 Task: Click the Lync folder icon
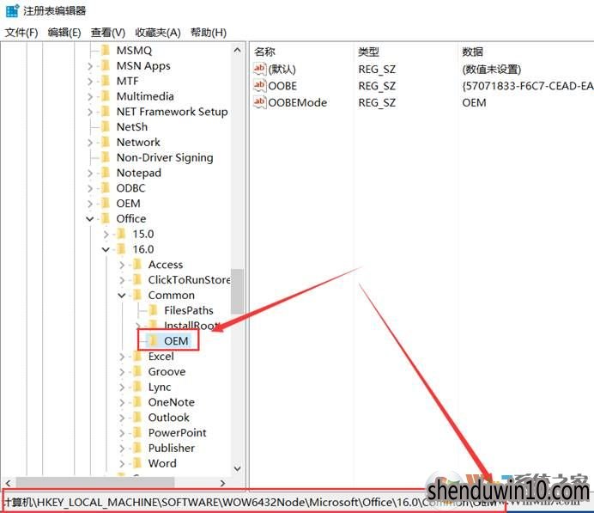point(137,387)
